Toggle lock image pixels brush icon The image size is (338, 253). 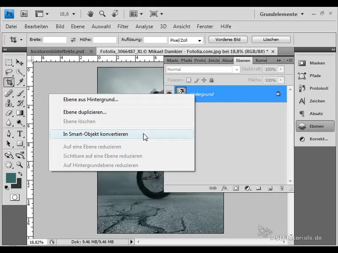tap(196, 80)
